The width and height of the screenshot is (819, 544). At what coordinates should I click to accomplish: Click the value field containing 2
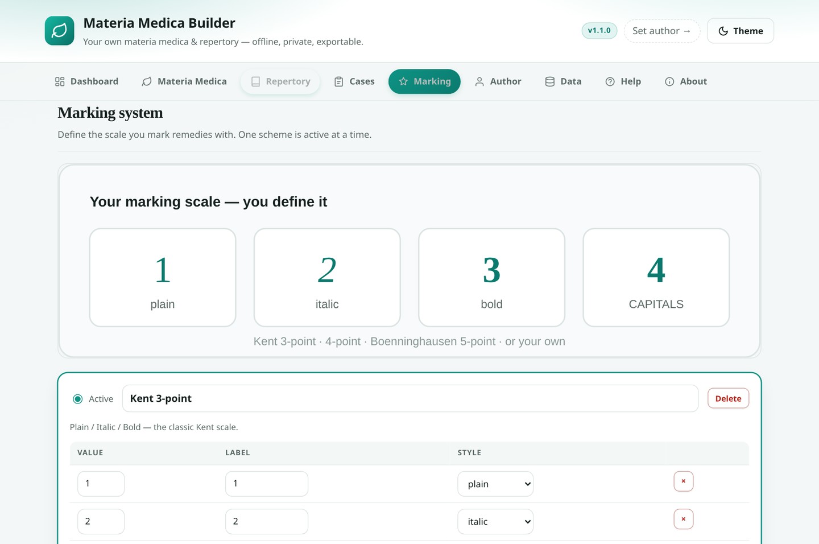[101, 521]
